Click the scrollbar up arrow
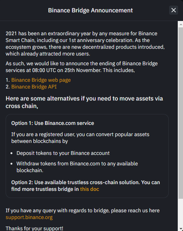 (181, 24)
